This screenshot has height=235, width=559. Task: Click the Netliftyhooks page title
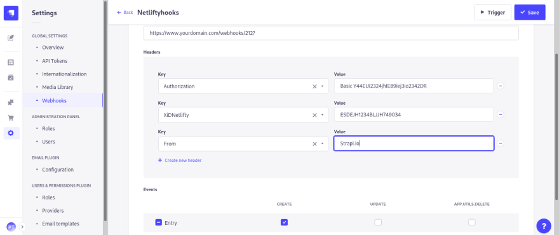[x=158, y=13]
